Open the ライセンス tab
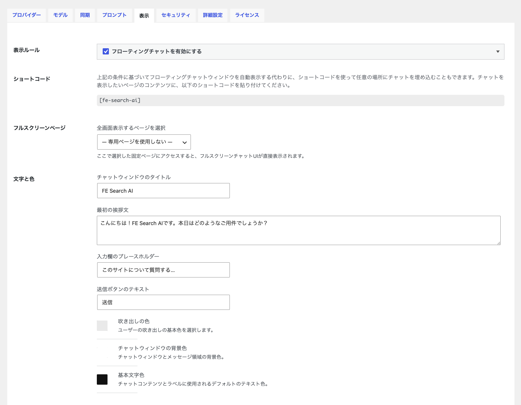The width and height of the screenshot is (521, 405). point(247,15)
